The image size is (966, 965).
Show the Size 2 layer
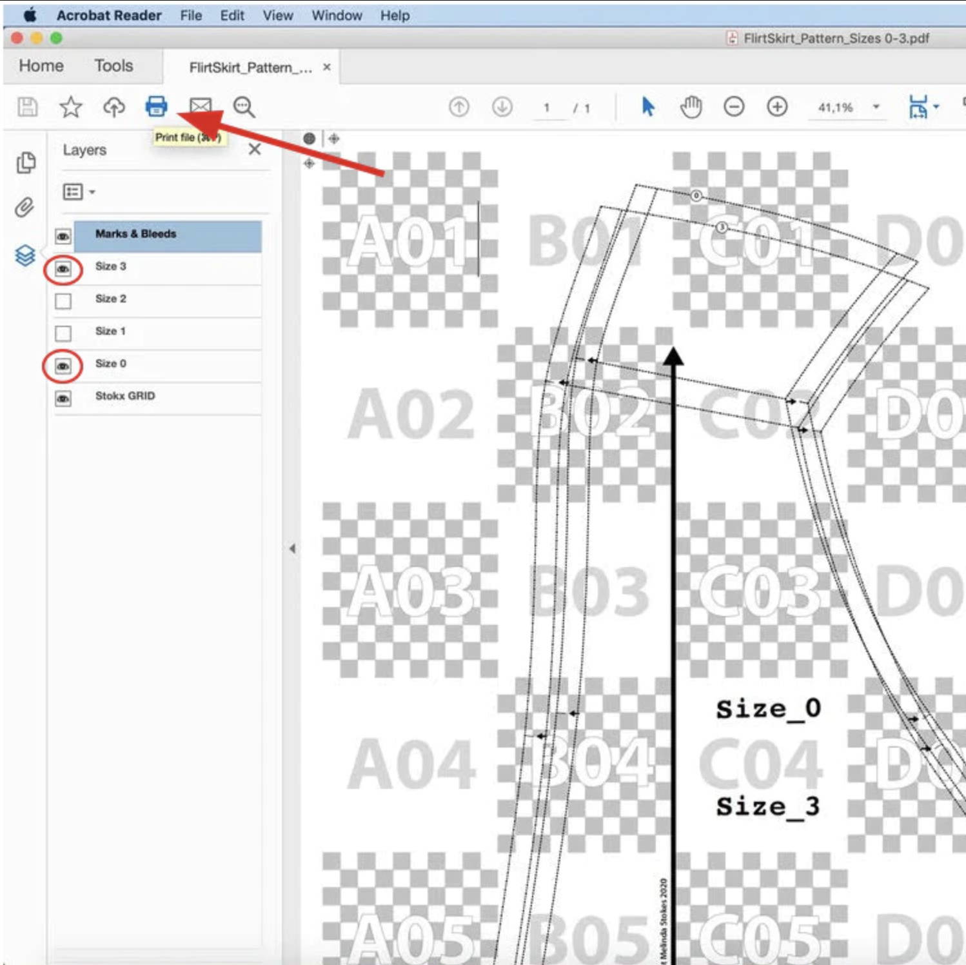tap(63, 301)
